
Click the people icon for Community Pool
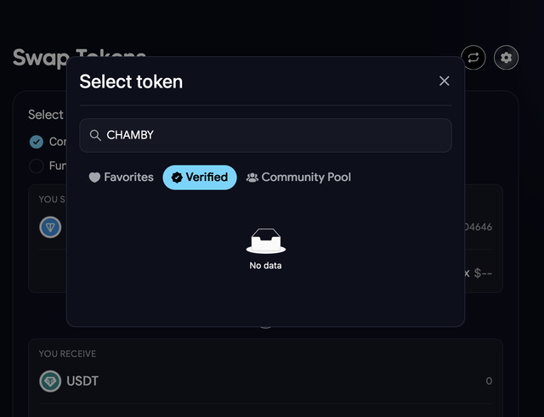(x=252, y=178)
